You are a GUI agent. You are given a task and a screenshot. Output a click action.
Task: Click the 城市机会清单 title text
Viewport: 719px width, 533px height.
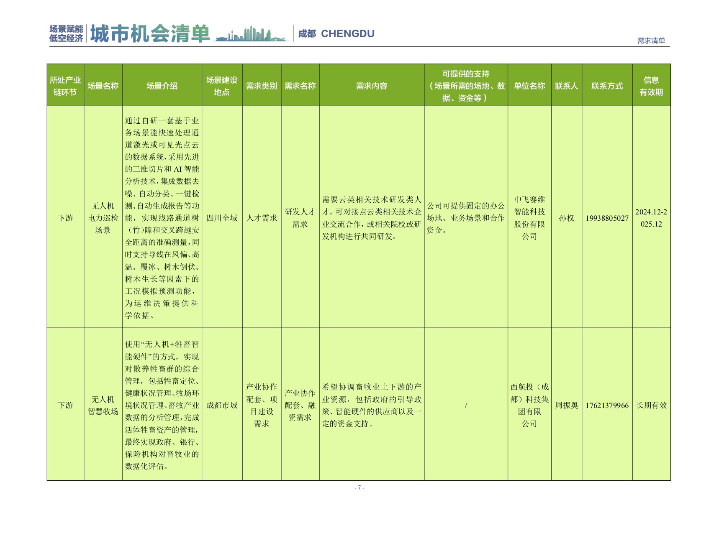click(150, 33)
